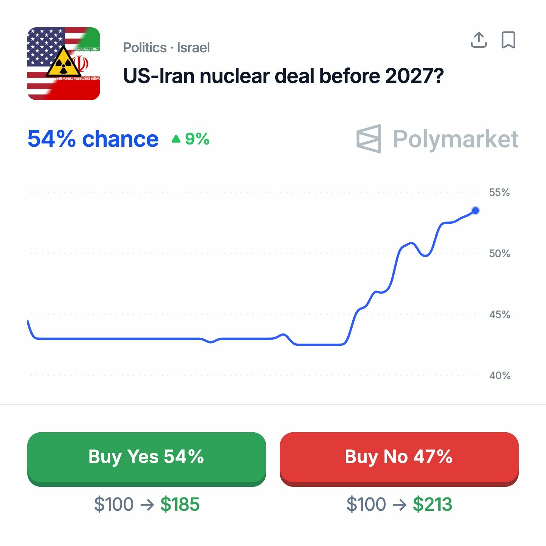This screenshot has width=546, height=546.
Task: Click the 50% axis label
Action: pos(499,254)
